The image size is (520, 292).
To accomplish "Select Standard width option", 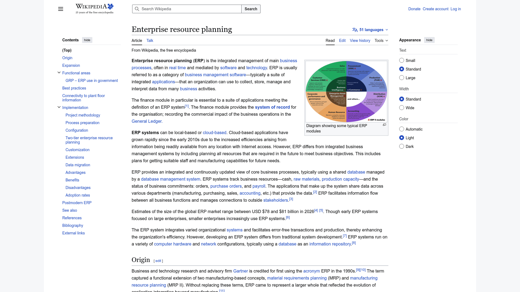I will 402,99.
